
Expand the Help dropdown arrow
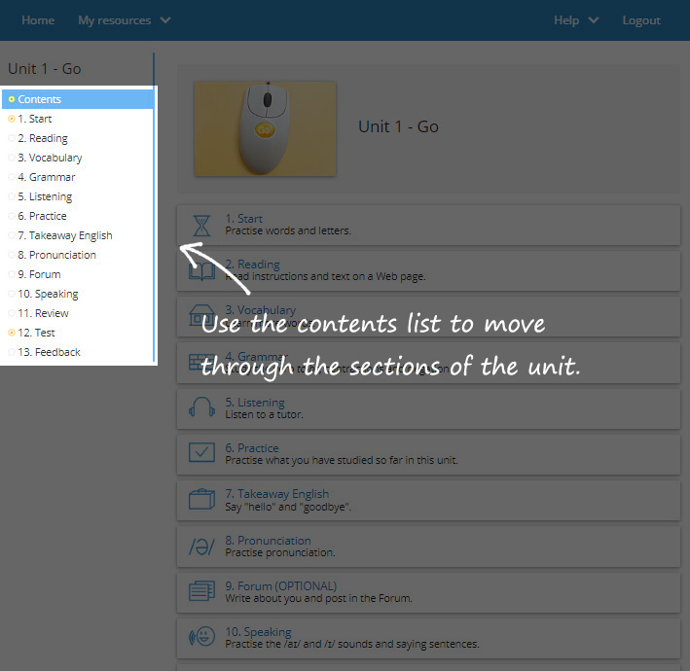(x=594, y=20)
